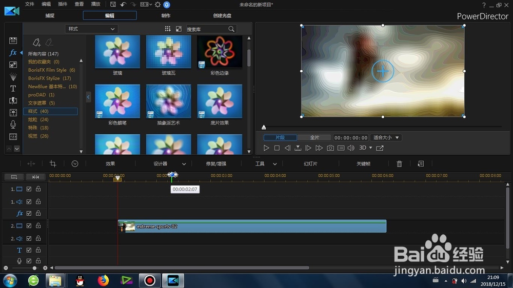Viewport: 513px width, 288px height.
Task: Open the Particle Room icon
Action: (13, 77)
